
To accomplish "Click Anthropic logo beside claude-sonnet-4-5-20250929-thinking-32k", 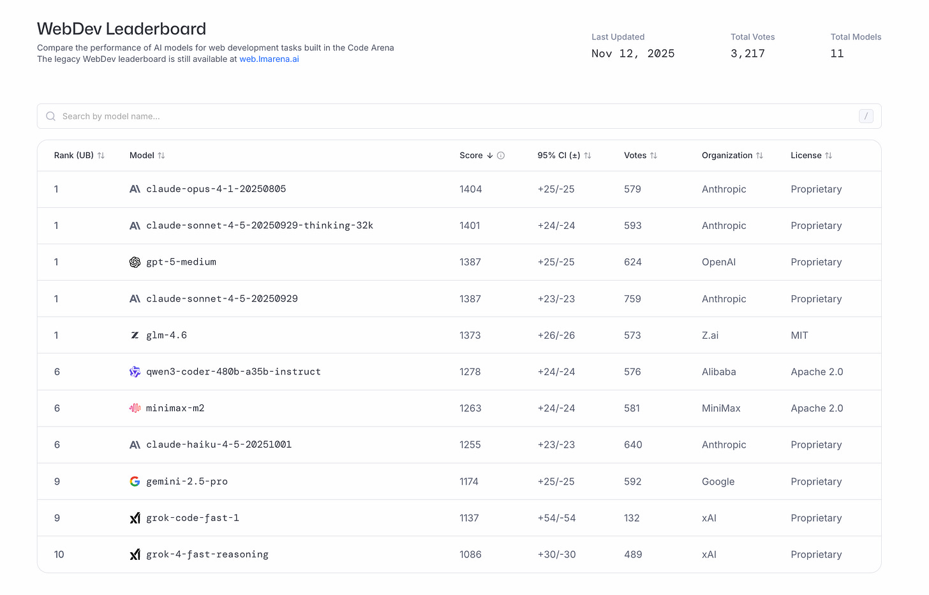I will pyautogui.click(x=135, y=226).
